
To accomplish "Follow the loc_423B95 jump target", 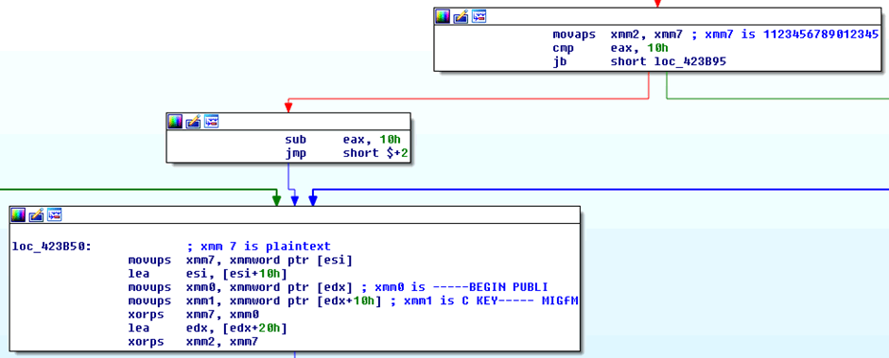I will (690, 61).
